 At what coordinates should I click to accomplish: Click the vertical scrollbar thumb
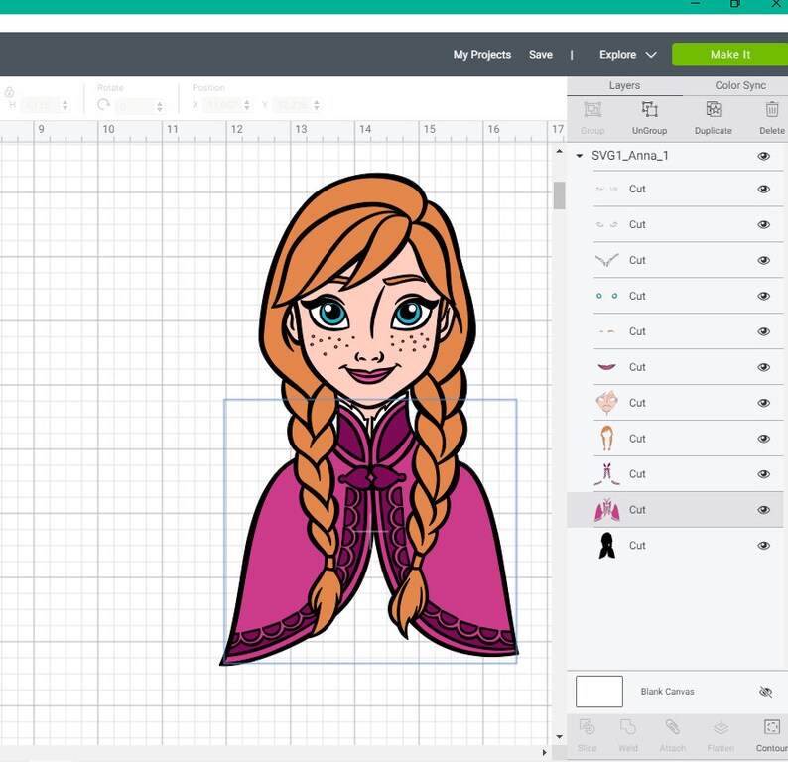(559, 194)
